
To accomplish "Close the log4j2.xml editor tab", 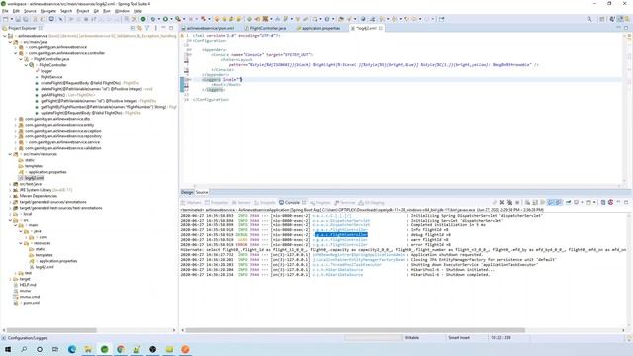I will tap(380, 28).
